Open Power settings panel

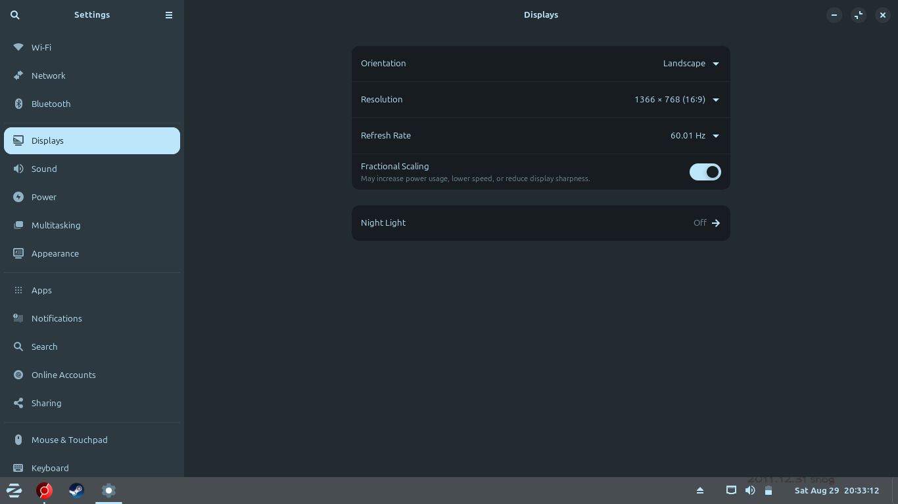pyautogui.click(x=92, y=197)
